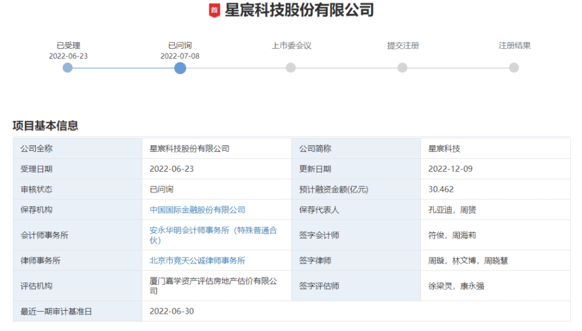
Task: Click the 最近一期审计基准日 row label
Action: (x=56, y=311)
